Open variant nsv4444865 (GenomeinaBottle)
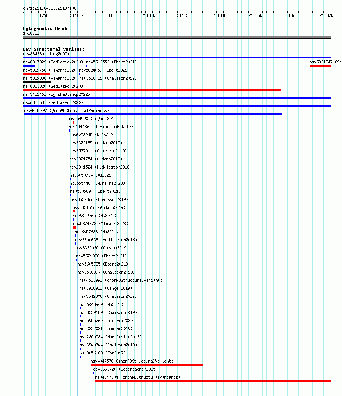The image size is (342, 396). [x=101, y=127]
